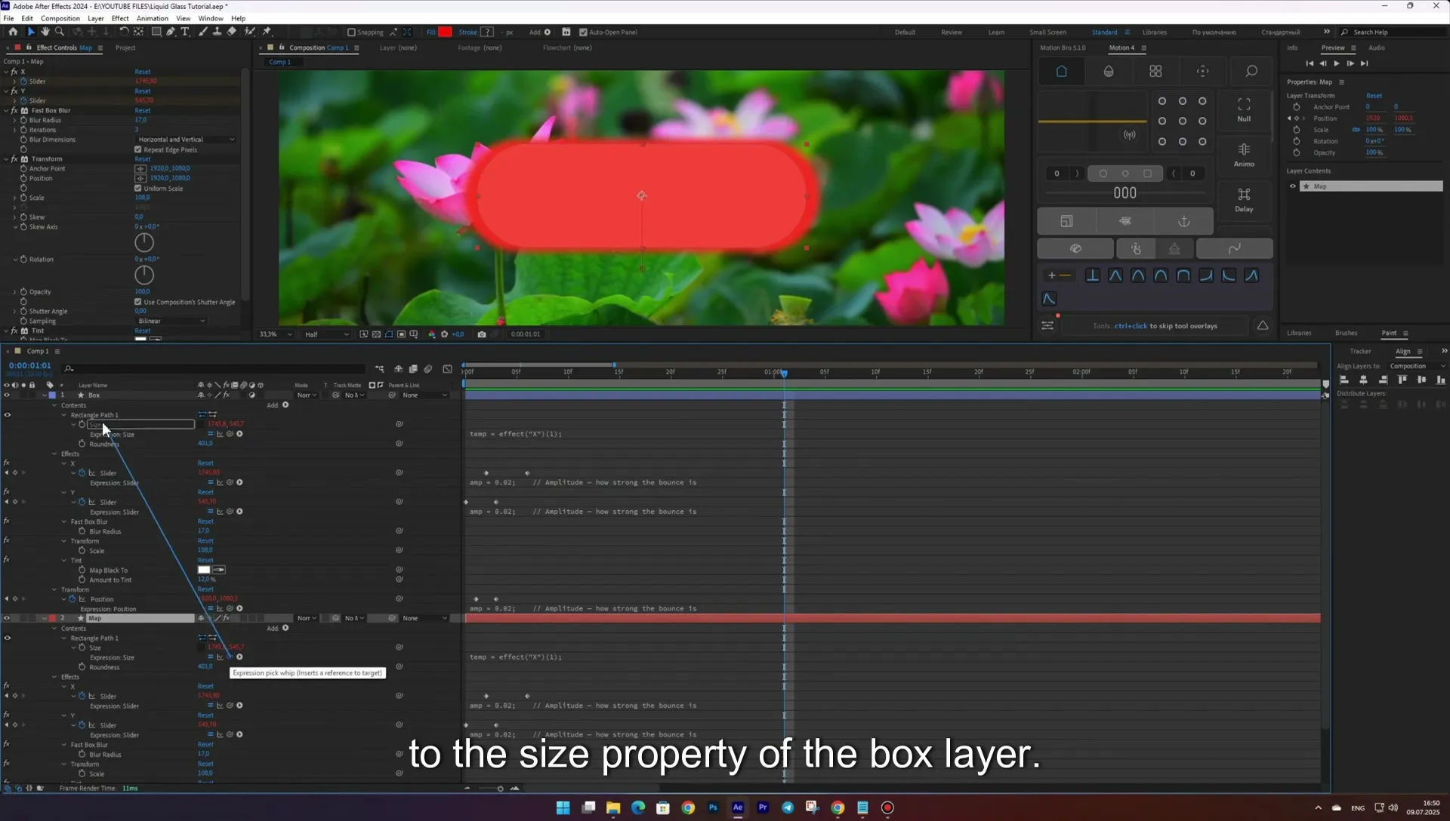Select the Type tool
The image size is (1450, 821).
tap(185, 32)
